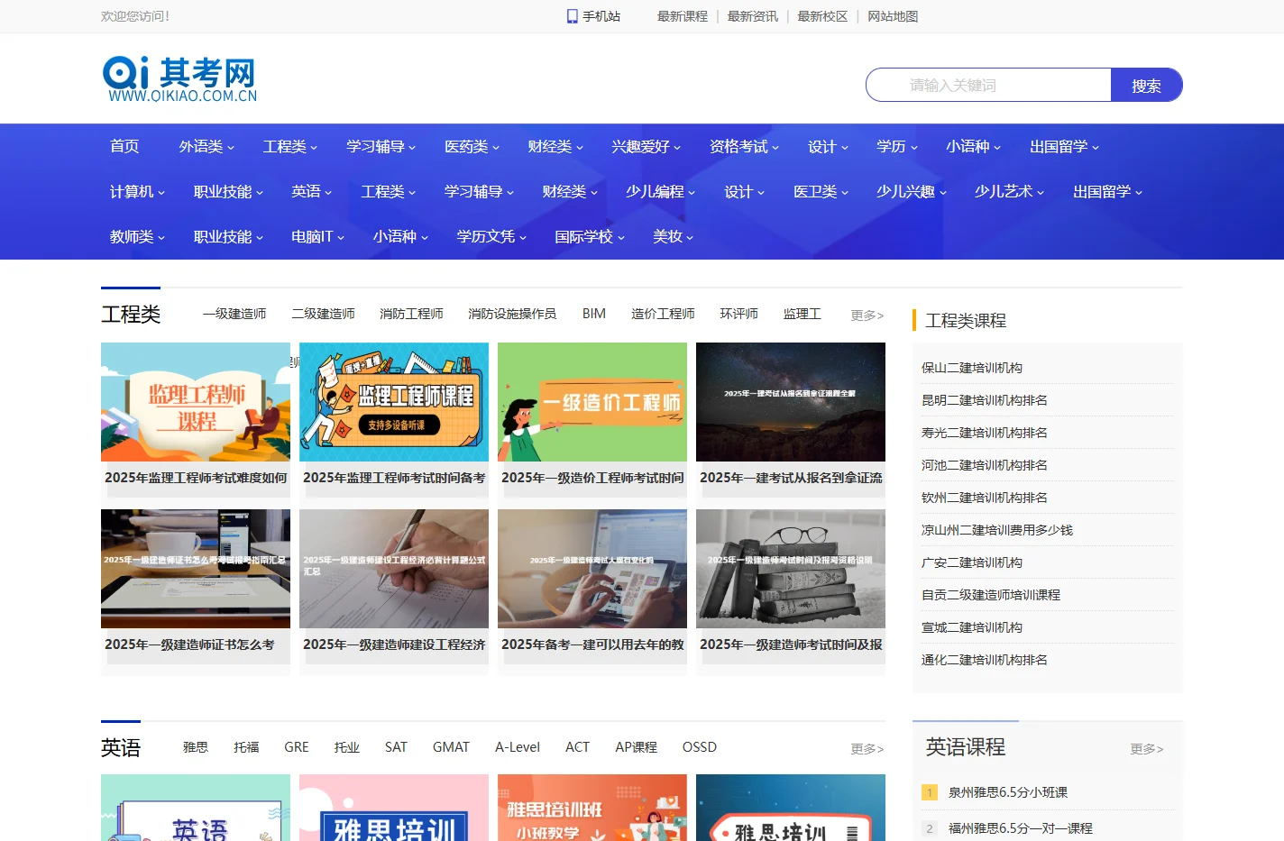Image resolution: width=1284 pixels, height=841 pixels.
Task: Open 钦州二建培训机构排名 sidebar link
Action: (x=985, y=498)
